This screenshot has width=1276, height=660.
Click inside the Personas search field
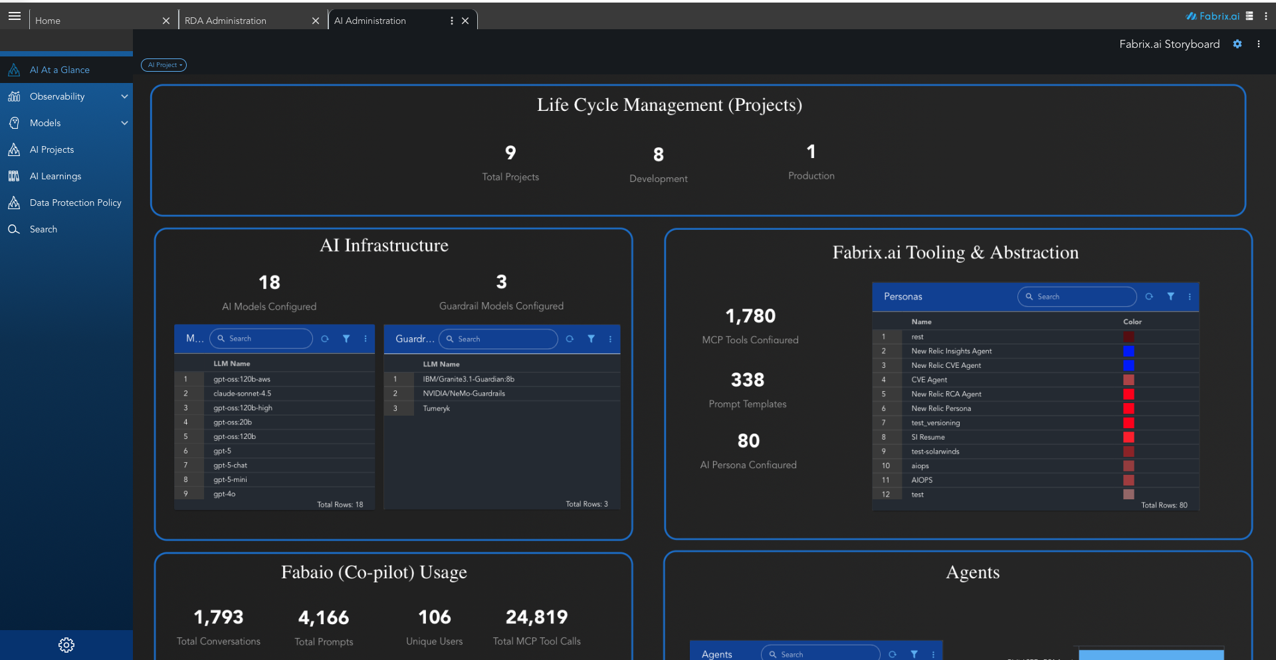coord(1077,297)
